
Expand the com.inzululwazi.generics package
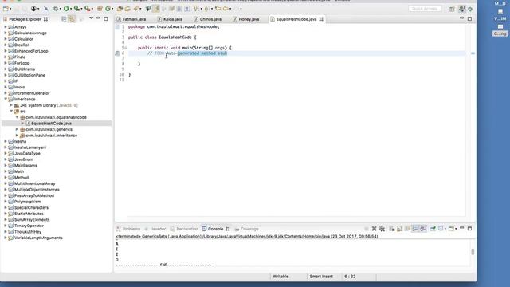point(17,129)
